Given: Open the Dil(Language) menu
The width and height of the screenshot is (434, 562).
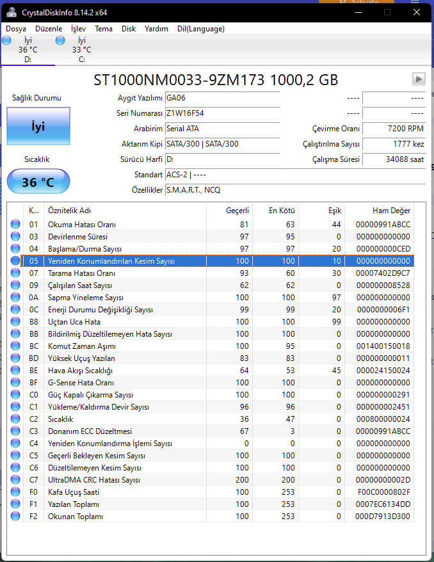Looking at the screenshot, I should click(x=200, y=29).
